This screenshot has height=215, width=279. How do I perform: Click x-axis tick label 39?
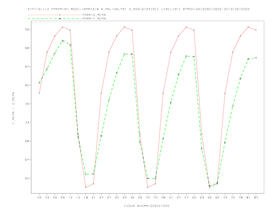(x=140, y=197)
